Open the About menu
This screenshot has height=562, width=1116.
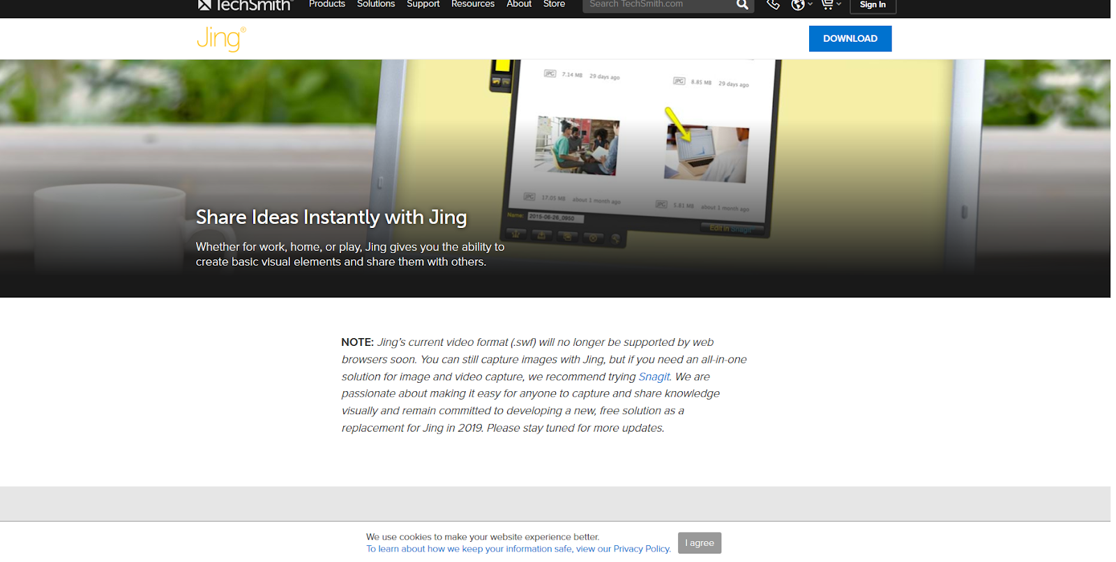pos(519,4)
